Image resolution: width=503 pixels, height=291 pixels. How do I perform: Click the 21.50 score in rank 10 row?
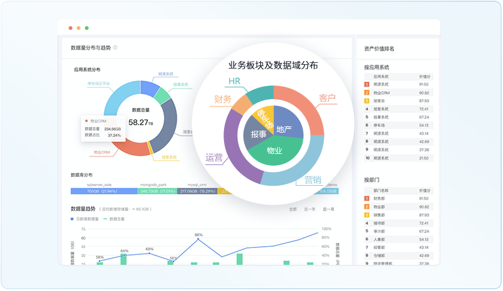[x=424, y=158]
